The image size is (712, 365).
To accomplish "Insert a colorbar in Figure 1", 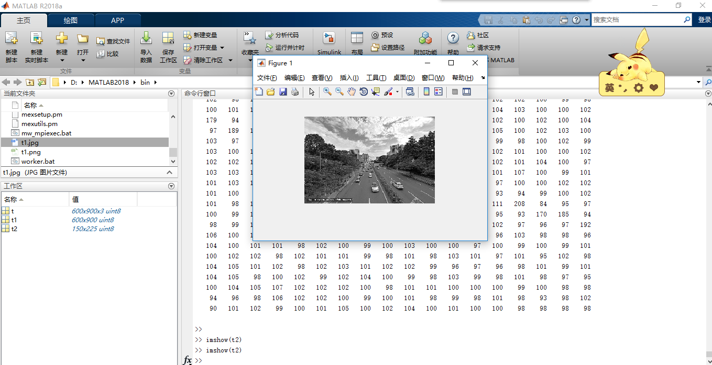I will [x=426, y=92].
